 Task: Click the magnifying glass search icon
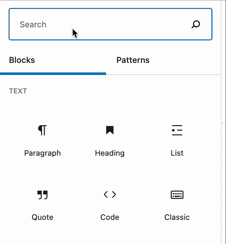(196, 24)
